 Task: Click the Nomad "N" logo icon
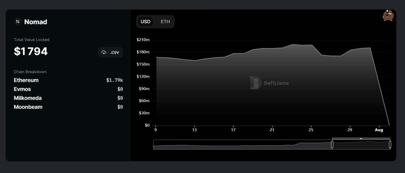pos(18,22)
